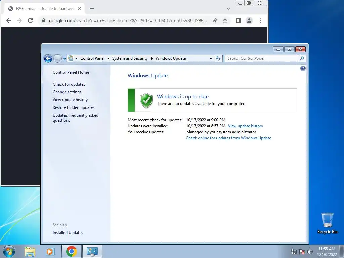Viewport: 344px width, 258px height.
Task: Open Chrome tab search dropdown
Action: pyautogui.click(x=228, y=9)
